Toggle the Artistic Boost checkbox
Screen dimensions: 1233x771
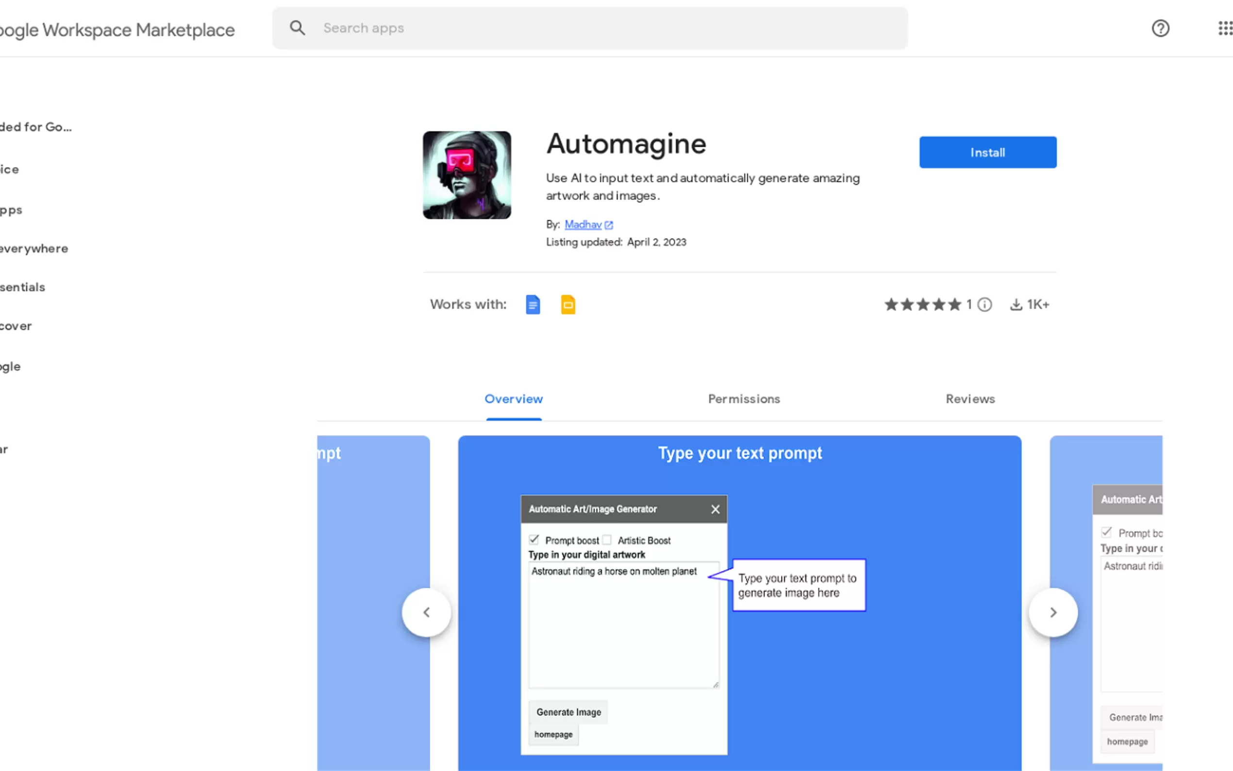coord(607,539)
